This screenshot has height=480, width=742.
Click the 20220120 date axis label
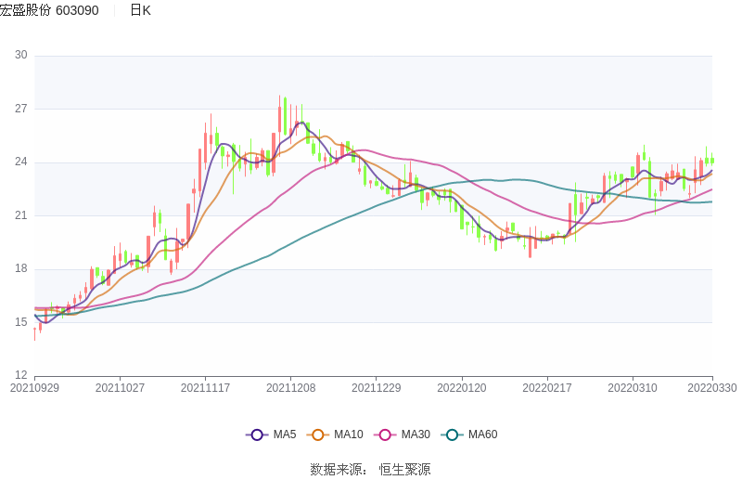(462, 388)
